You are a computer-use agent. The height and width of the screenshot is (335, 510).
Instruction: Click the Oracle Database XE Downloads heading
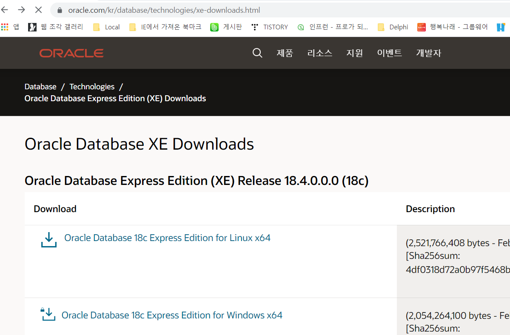pos(139,144)
